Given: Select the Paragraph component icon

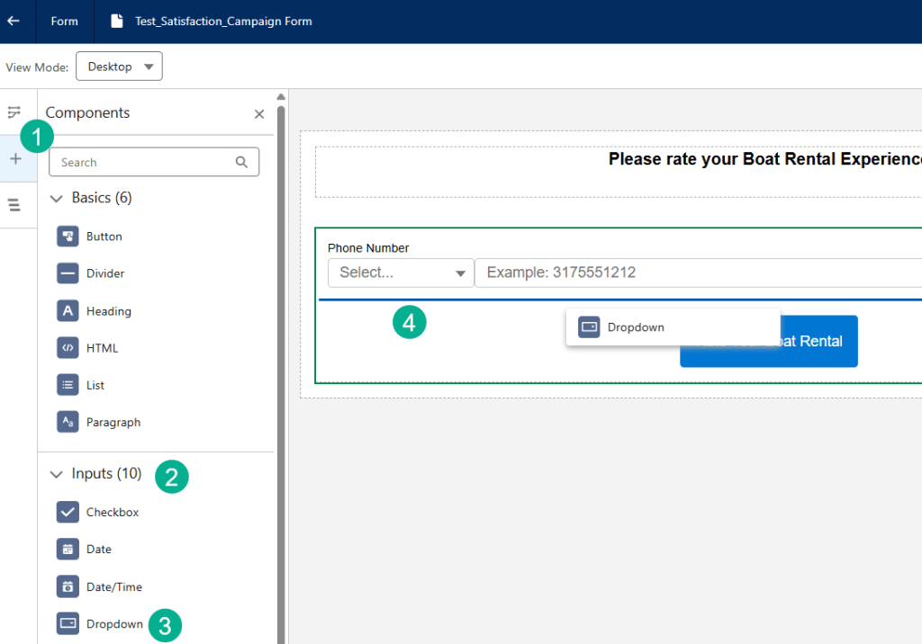Looking at the screenshot, I should 68,422.
